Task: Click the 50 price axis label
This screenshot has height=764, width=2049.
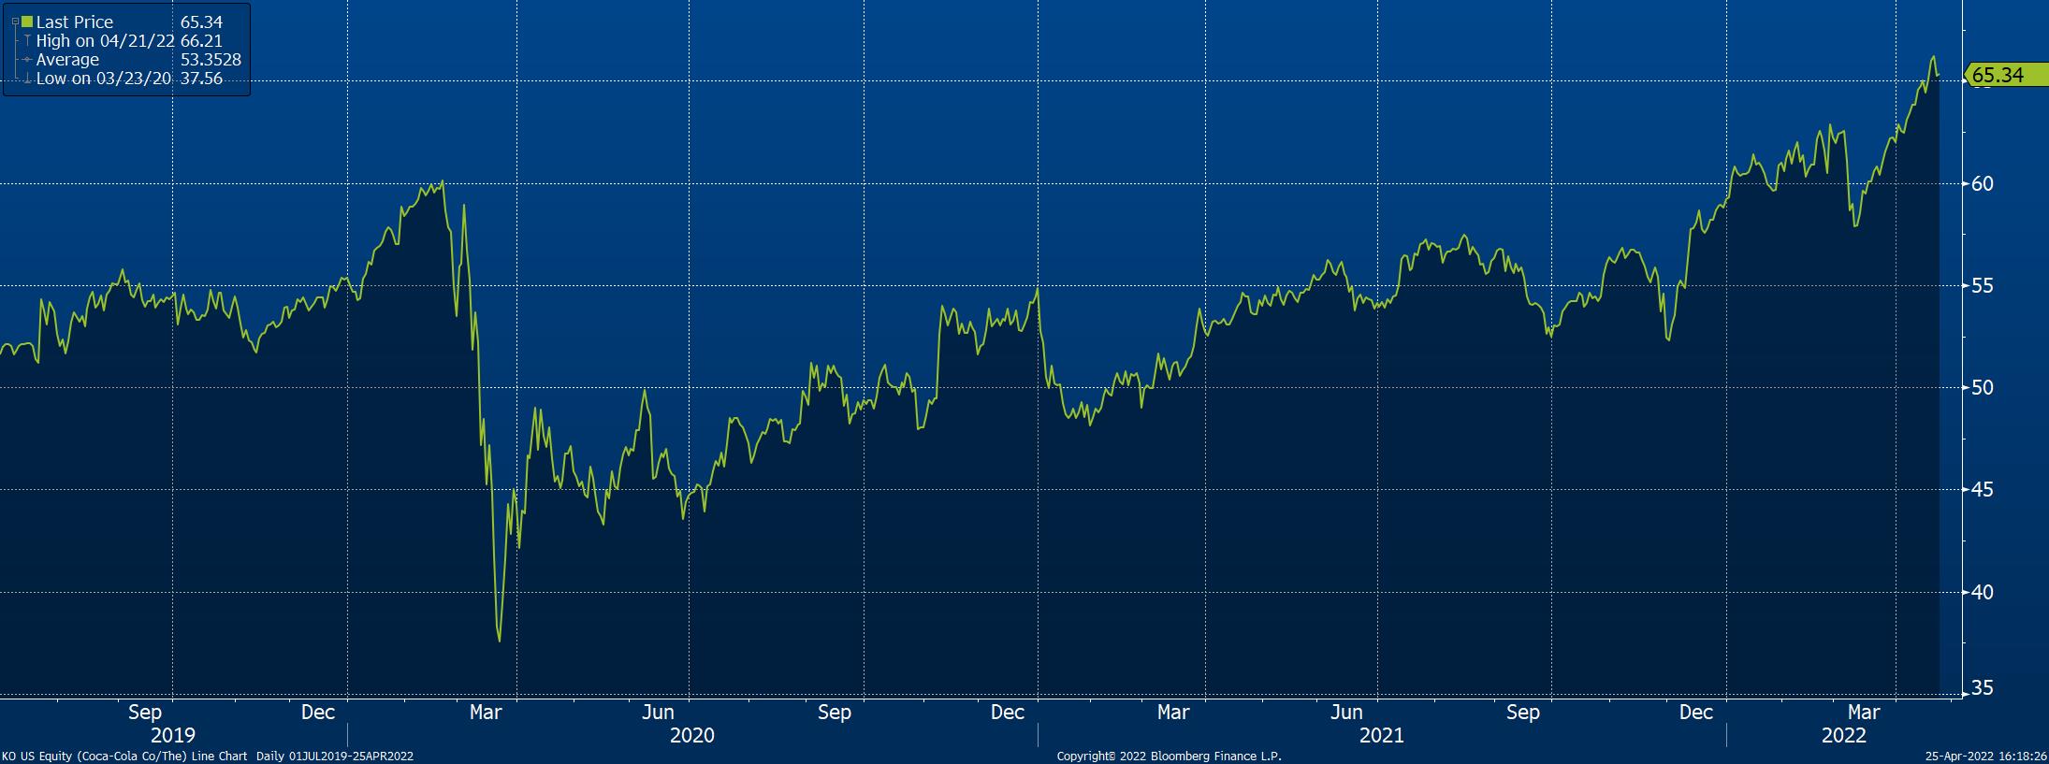Action: point(1982,387)
